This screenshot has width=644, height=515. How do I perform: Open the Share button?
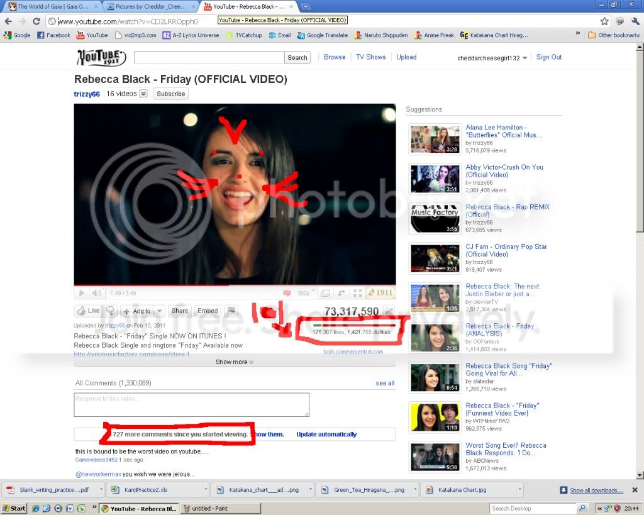[179, 311]
